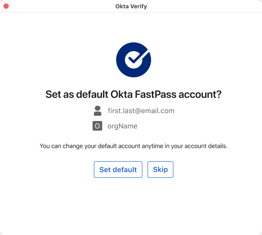Click the orgName organization label
262x235 pixels.
122,126
